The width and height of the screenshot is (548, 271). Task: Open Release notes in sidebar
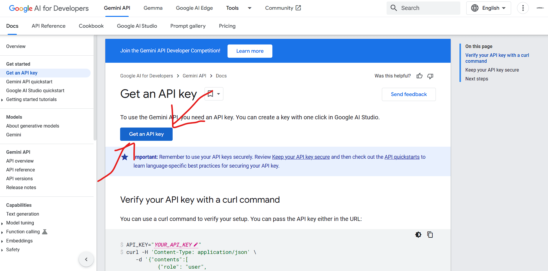click(21, 187)
